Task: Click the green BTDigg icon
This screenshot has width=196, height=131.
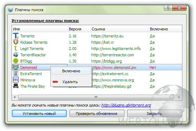Action: tap(16, 61)
